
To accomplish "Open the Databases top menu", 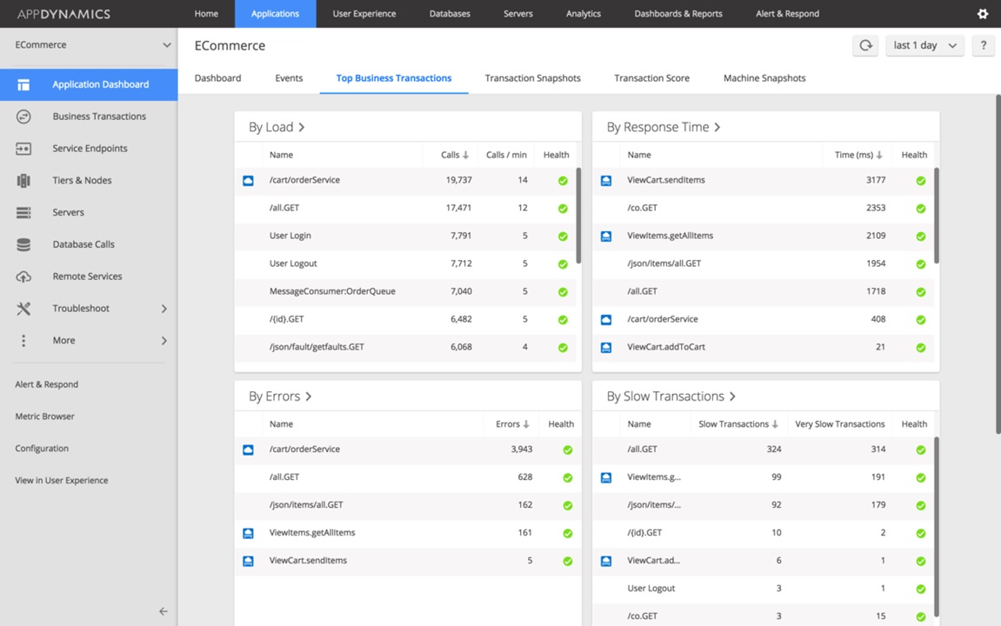I will click(x=450, y=13).
